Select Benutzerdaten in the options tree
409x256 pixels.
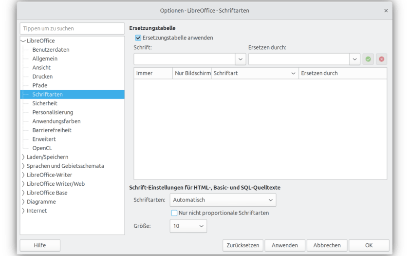tap(51, 50)
